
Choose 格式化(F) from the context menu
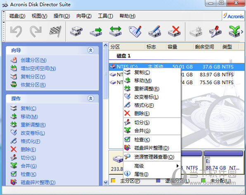pyautogui.click(x=152, y=105)
